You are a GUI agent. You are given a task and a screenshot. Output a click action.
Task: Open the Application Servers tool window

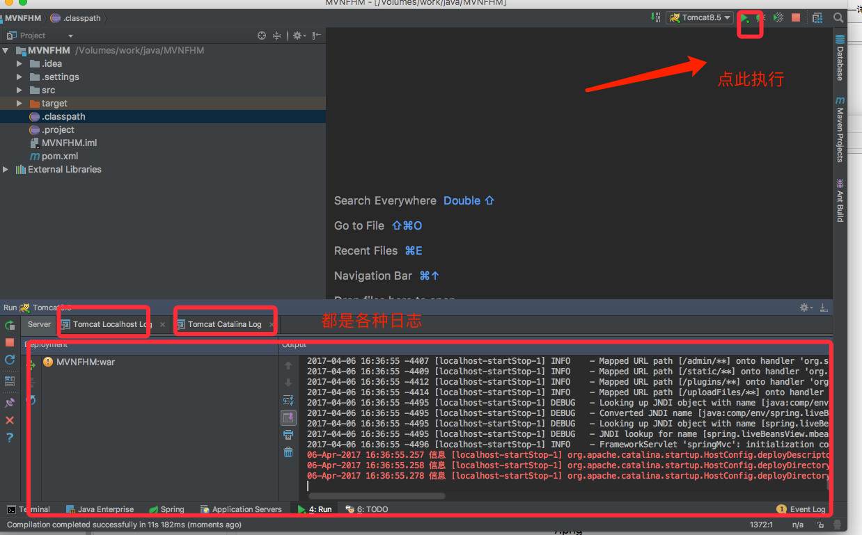[x=241, y=509]
